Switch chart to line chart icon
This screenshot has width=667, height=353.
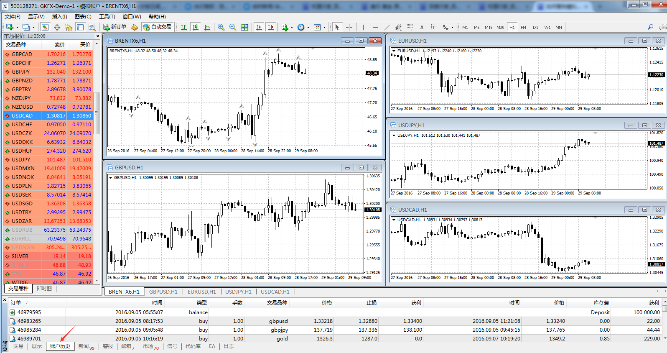207,27
